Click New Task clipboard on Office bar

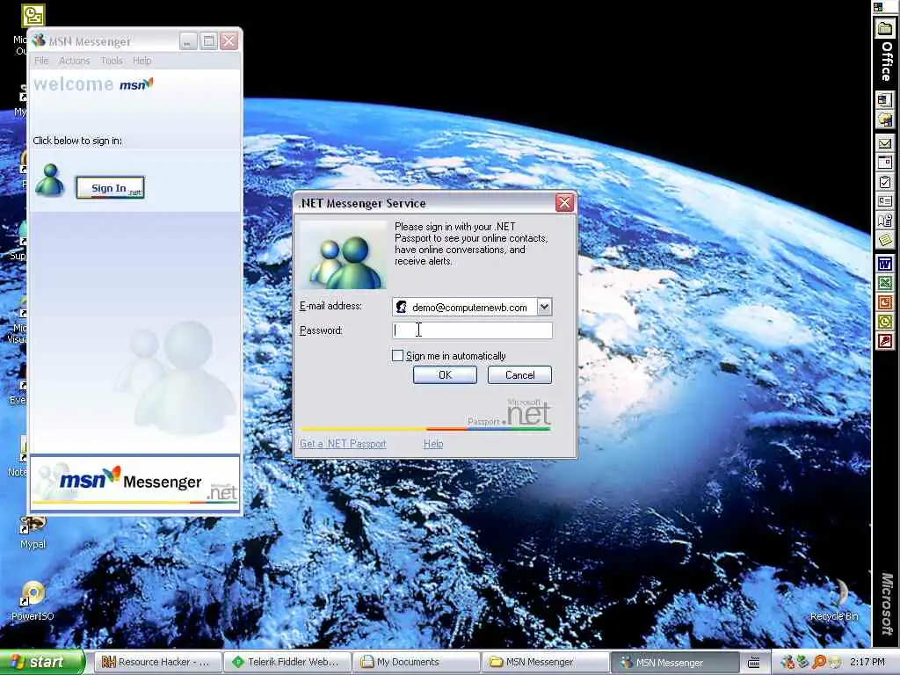884,182
